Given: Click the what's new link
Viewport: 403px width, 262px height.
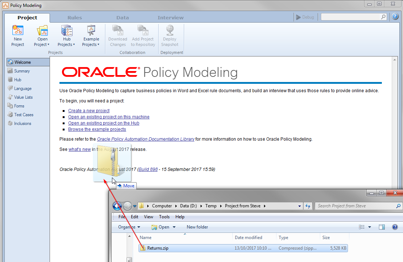Looking at the screenshot, I should 80,149.
